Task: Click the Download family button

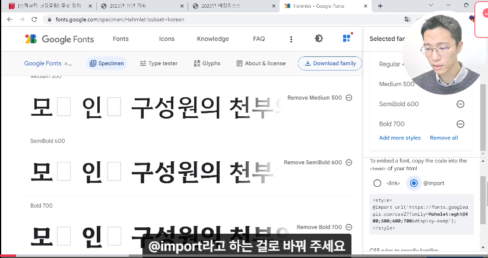Action: click(330, 63)
